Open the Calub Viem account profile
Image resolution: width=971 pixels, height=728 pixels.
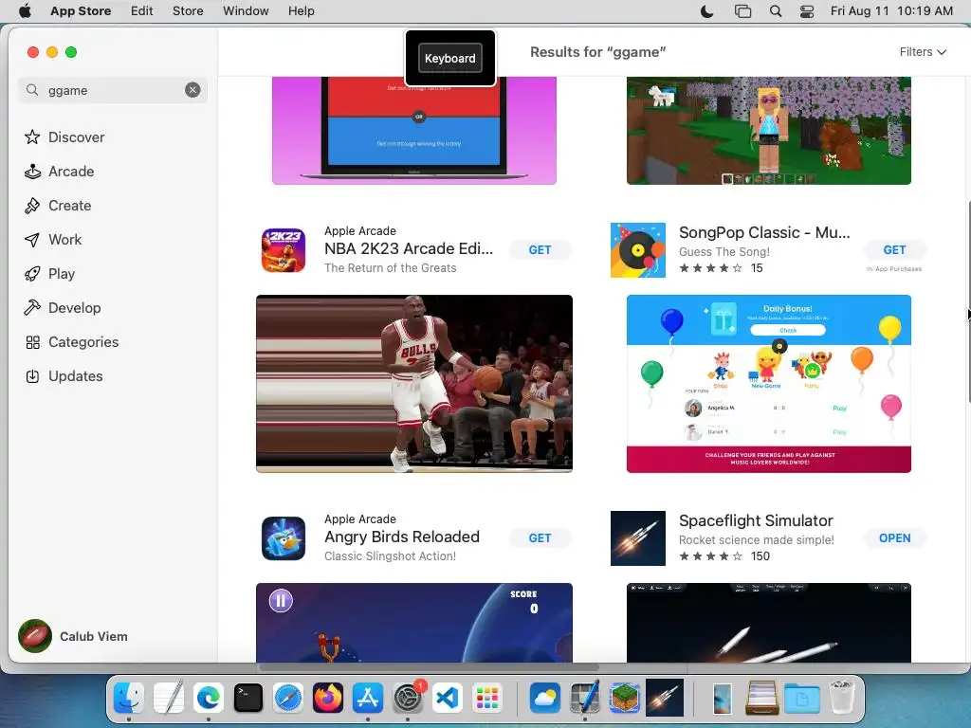click(73, 636)
